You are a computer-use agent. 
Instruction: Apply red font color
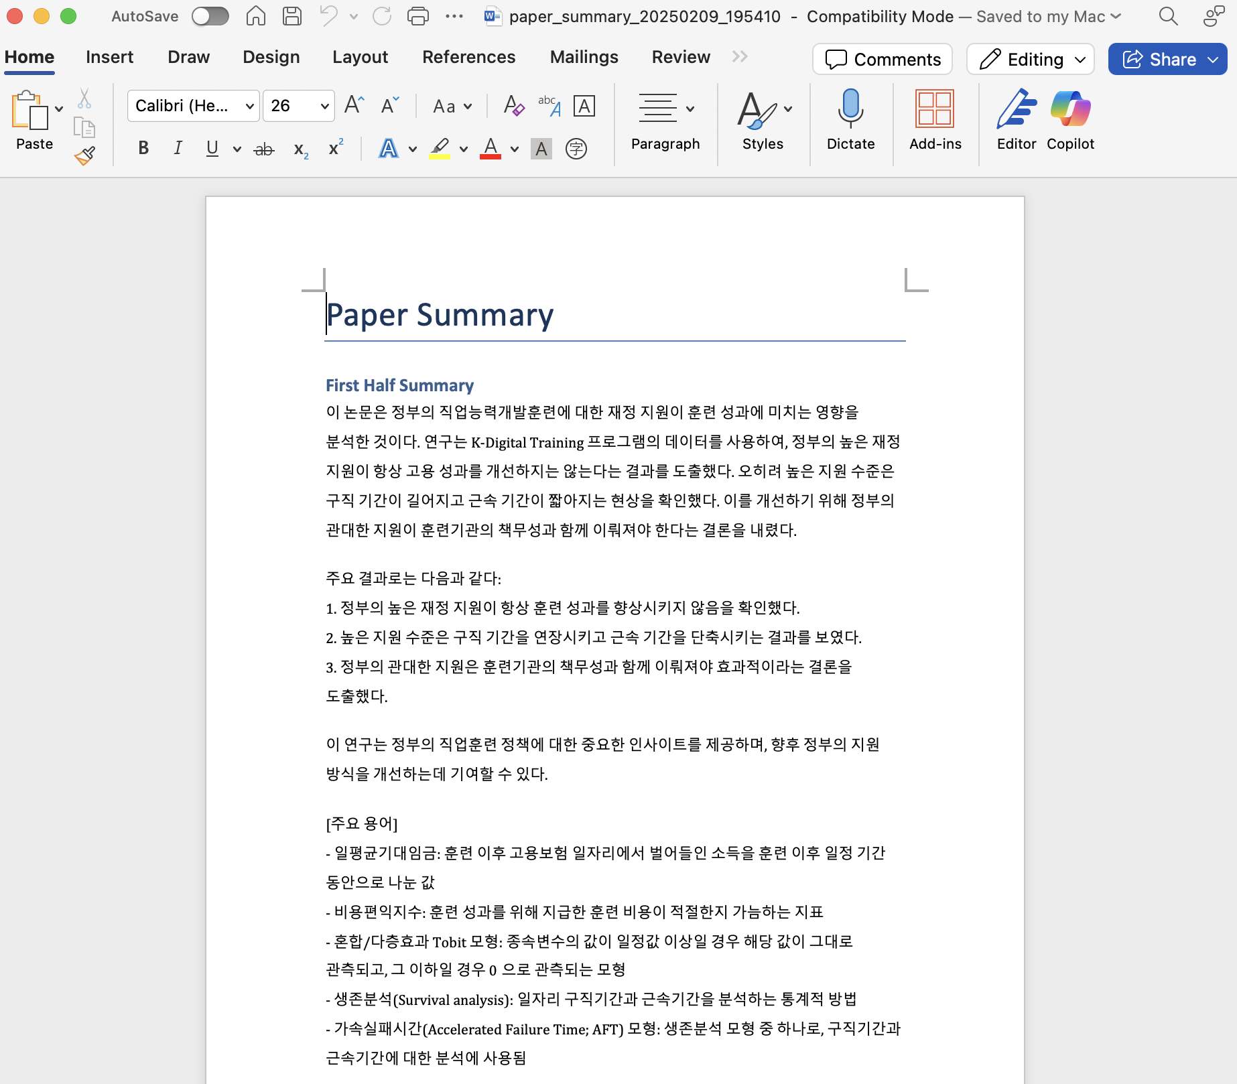click(491, 148)
